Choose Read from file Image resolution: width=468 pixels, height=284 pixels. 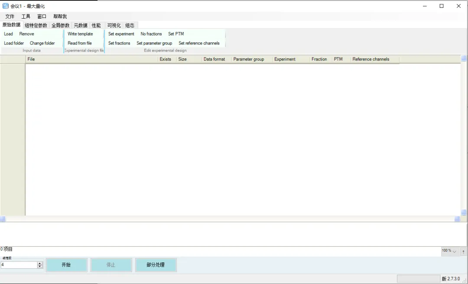[x=80, y=43]
